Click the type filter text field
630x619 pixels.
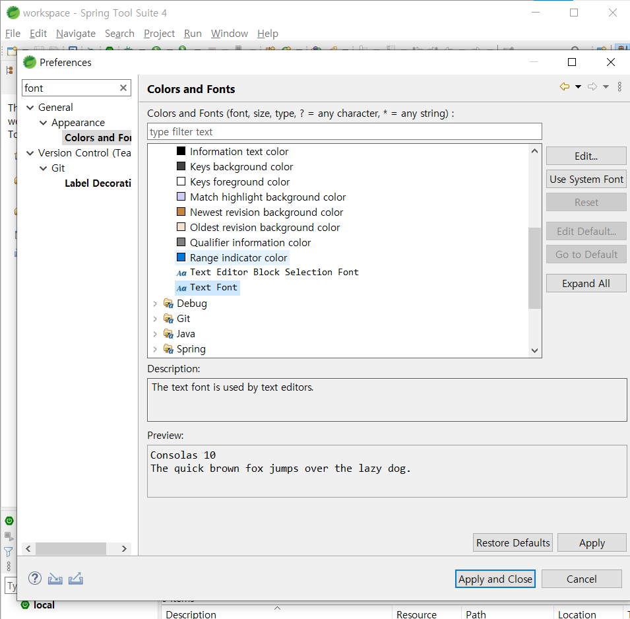coord(344,131)
